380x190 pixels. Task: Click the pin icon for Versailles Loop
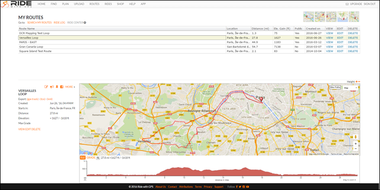[x=57, y=87]
